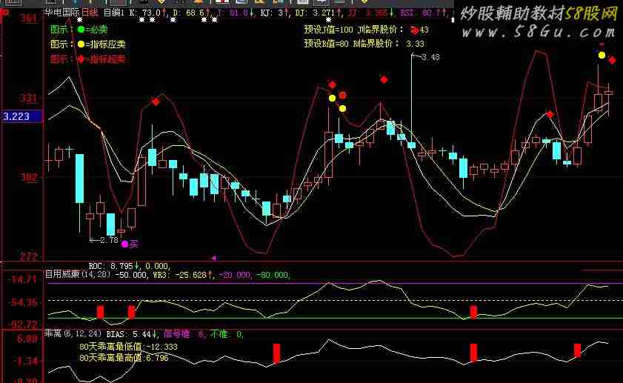Click the 2.78 low price label
The image size is (623, 383).
click(x=109, y=240)
